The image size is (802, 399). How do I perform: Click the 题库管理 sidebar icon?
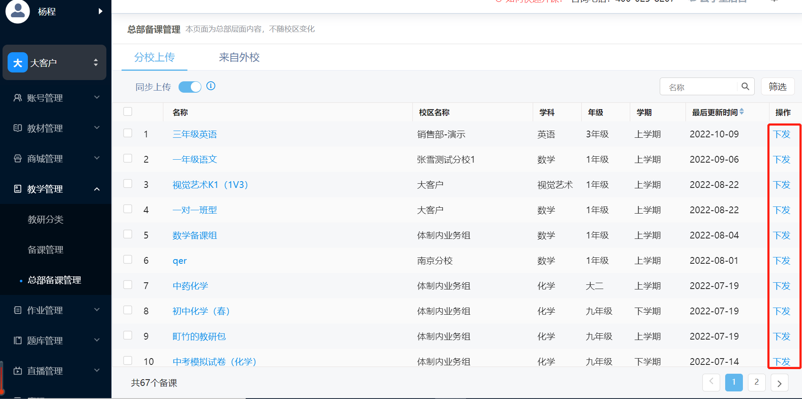18,340
